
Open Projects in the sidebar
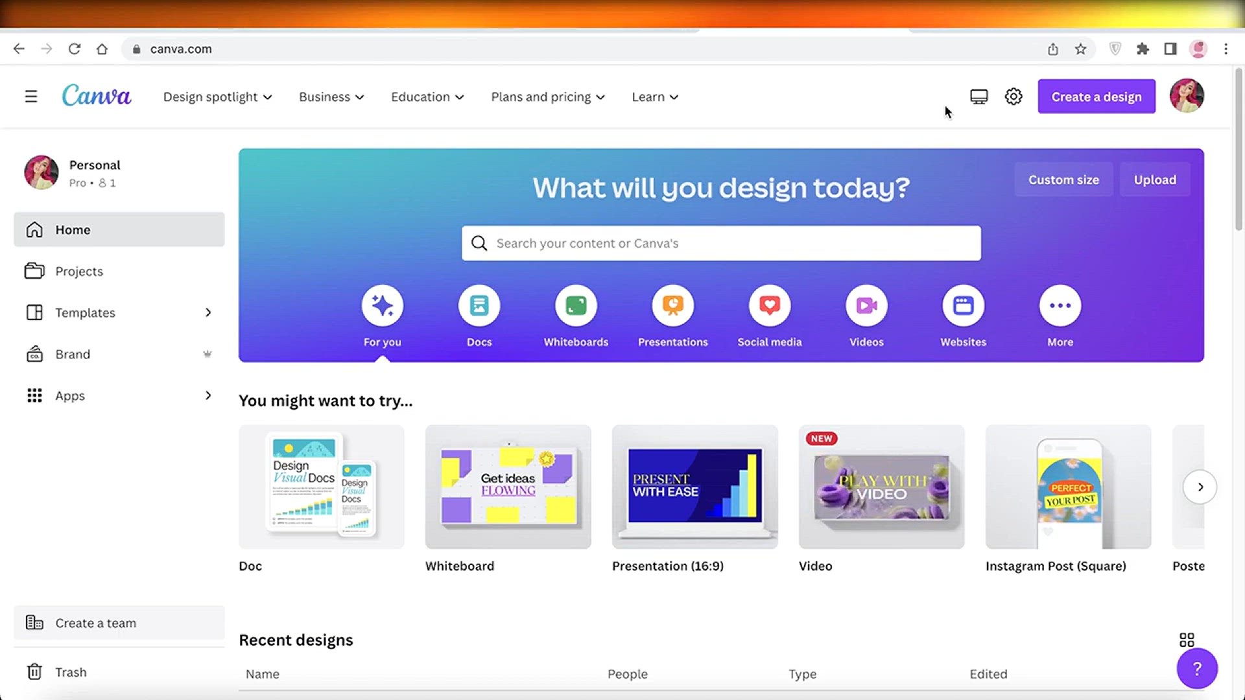119,271
